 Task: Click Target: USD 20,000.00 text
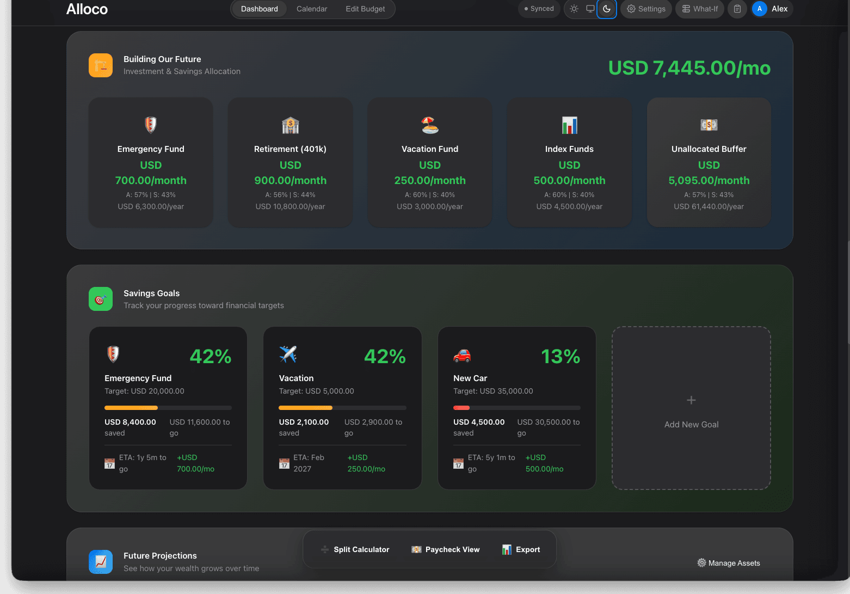click(144, 391)
